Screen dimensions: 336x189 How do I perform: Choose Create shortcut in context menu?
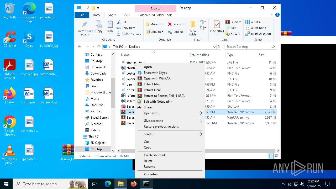point(154,155)
